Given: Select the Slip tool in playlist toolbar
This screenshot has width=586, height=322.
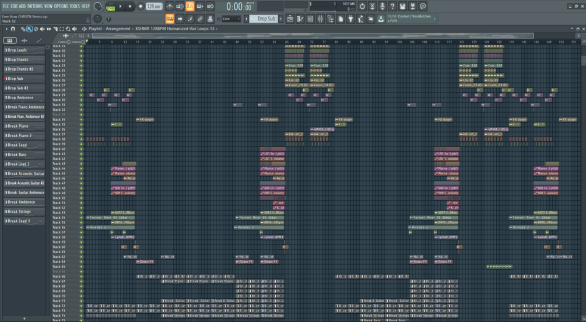Looking at the screenshot, I should tap(48, 29).
